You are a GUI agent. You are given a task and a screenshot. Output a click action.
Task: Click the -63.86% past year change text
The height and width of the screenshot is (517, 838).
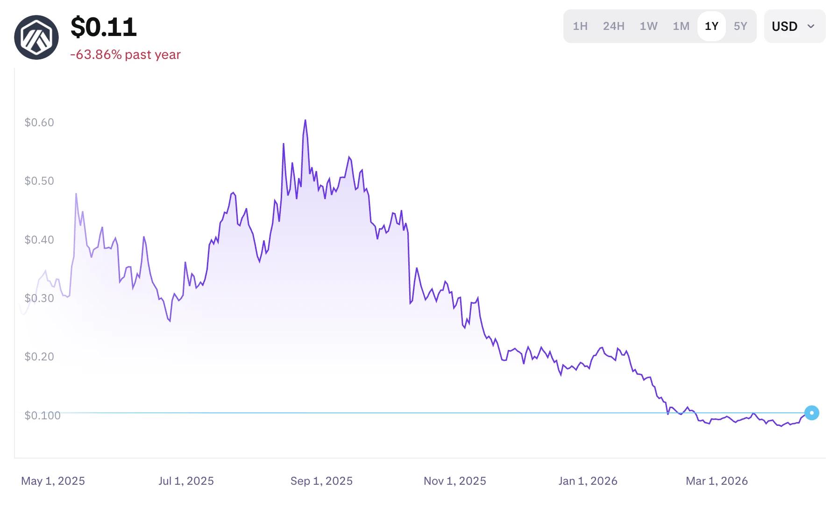tap(125, 55)
